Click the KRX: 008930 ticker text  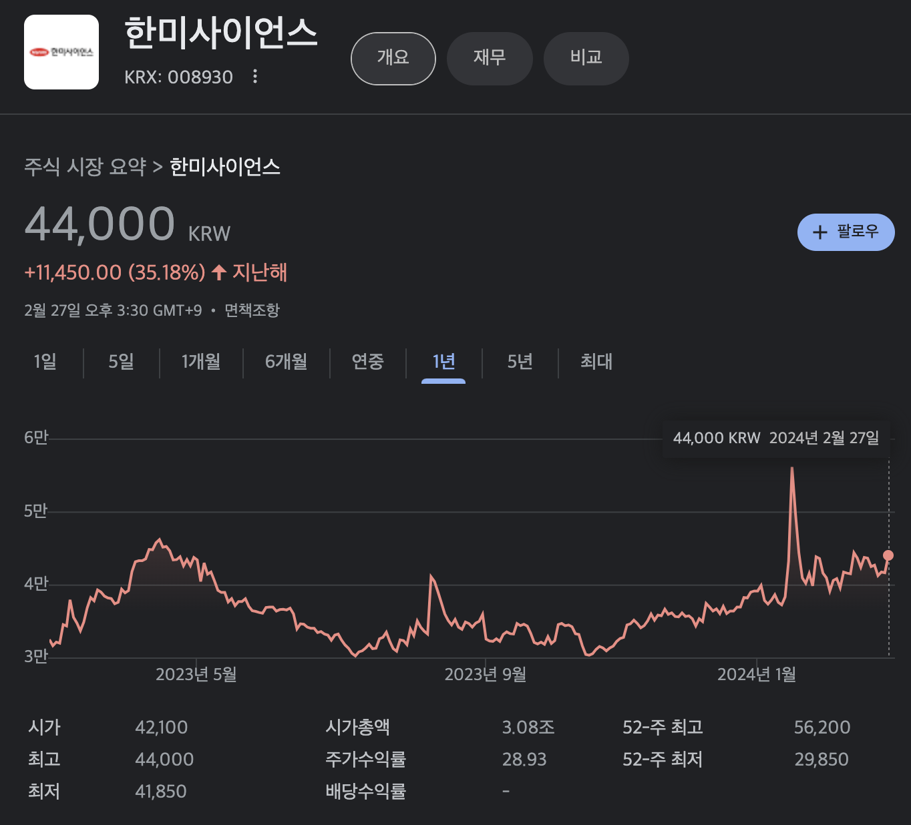[178, 77]
